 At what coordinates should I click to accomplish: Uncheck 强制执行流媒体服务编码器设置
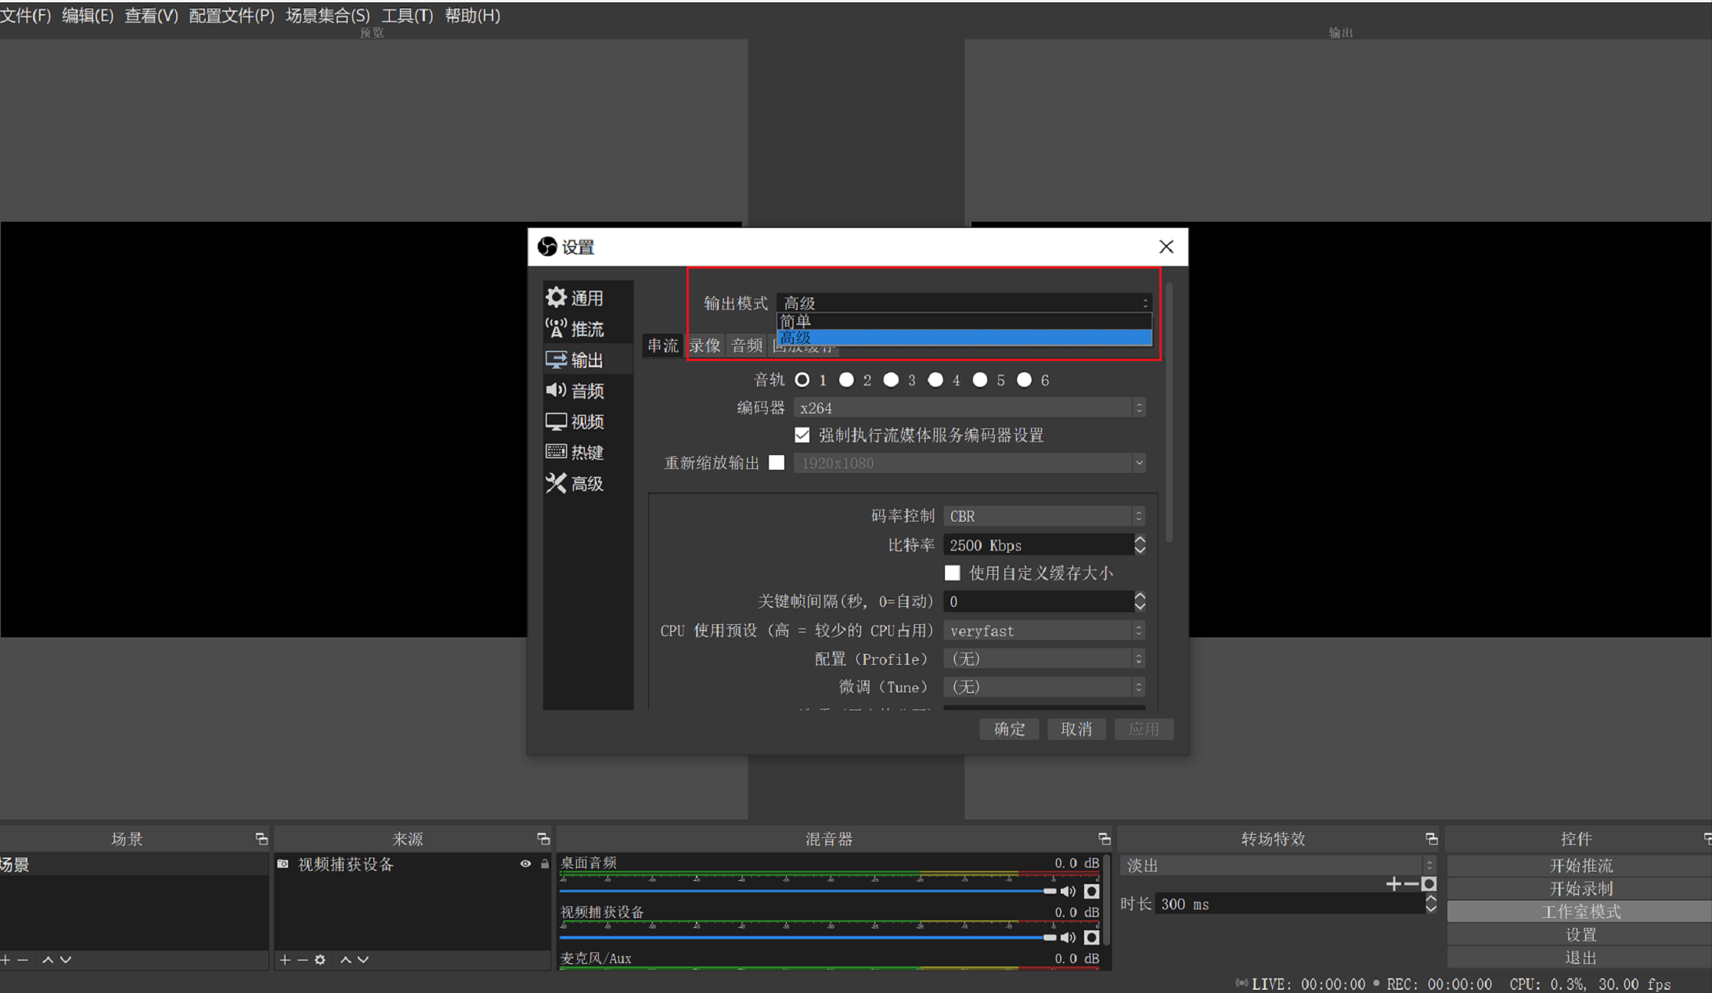pyautogui.click(x=802, y=435)
